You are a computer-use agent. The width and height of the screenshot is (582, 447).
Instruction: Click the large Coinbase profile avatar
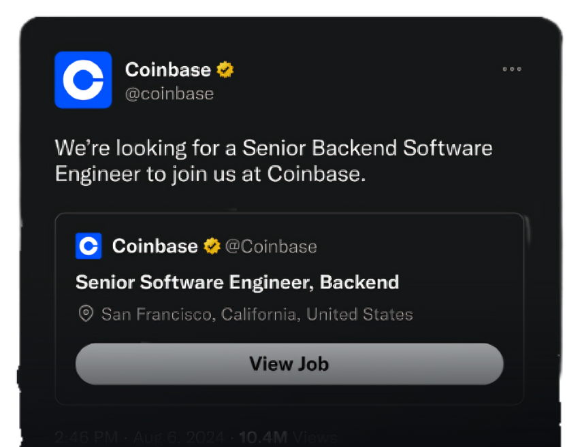[83, 80]
